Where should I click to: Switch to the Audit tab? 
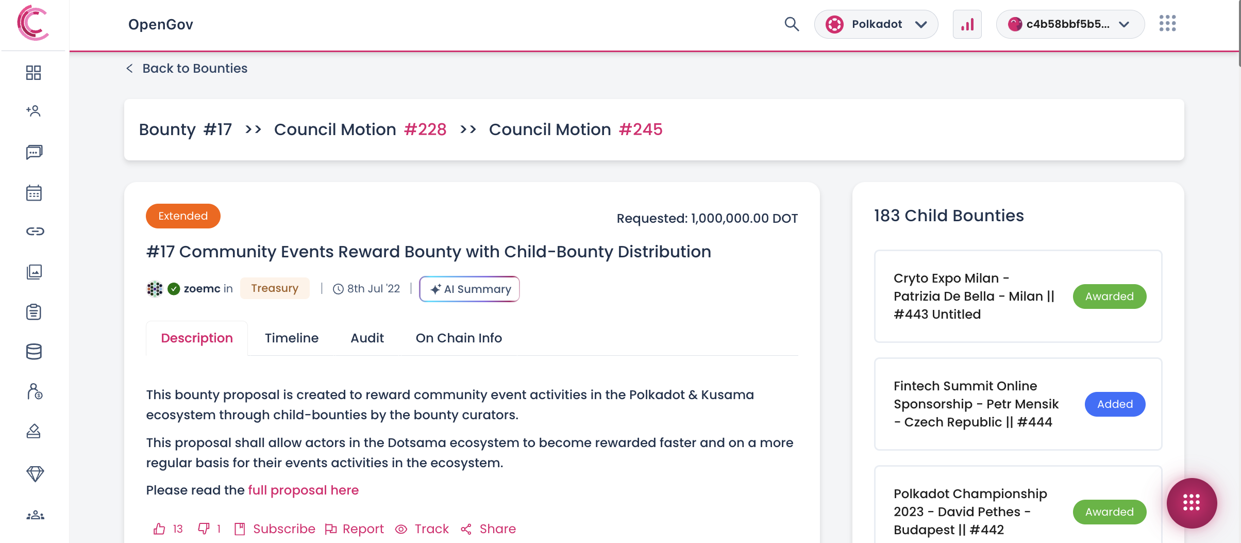[367, 338]
